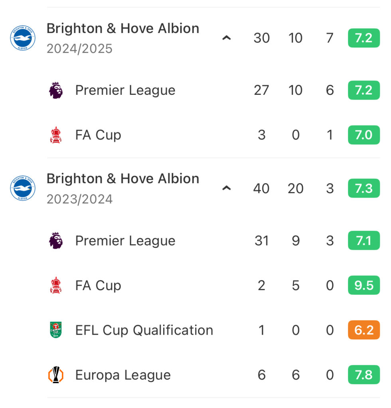Click the Premier League logo under 2024/2025

tap(56, 90)
